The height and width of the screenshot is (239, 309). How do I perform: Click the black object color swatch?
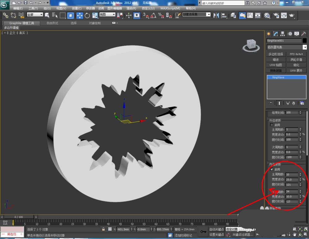(x=305, y=41)
